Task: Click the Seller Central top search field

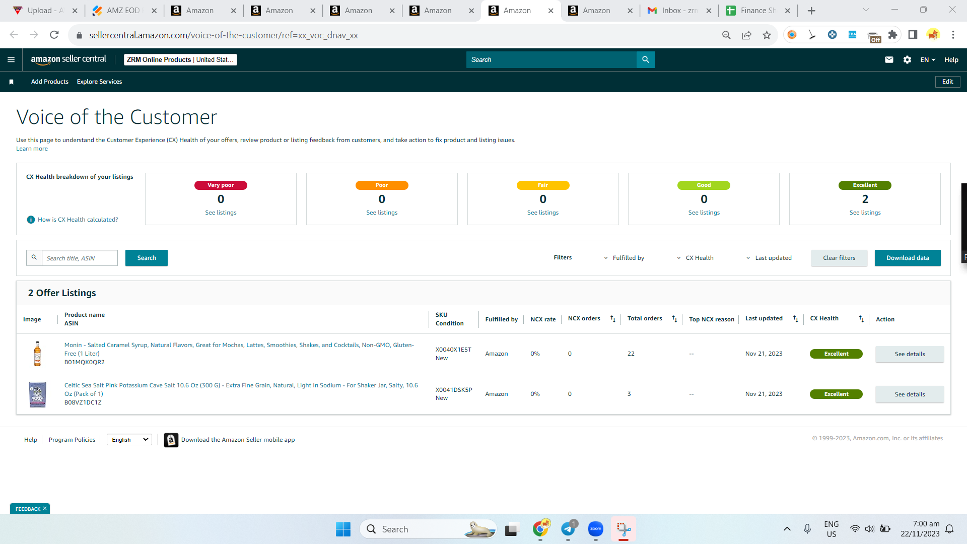Action: click(551, 59)
